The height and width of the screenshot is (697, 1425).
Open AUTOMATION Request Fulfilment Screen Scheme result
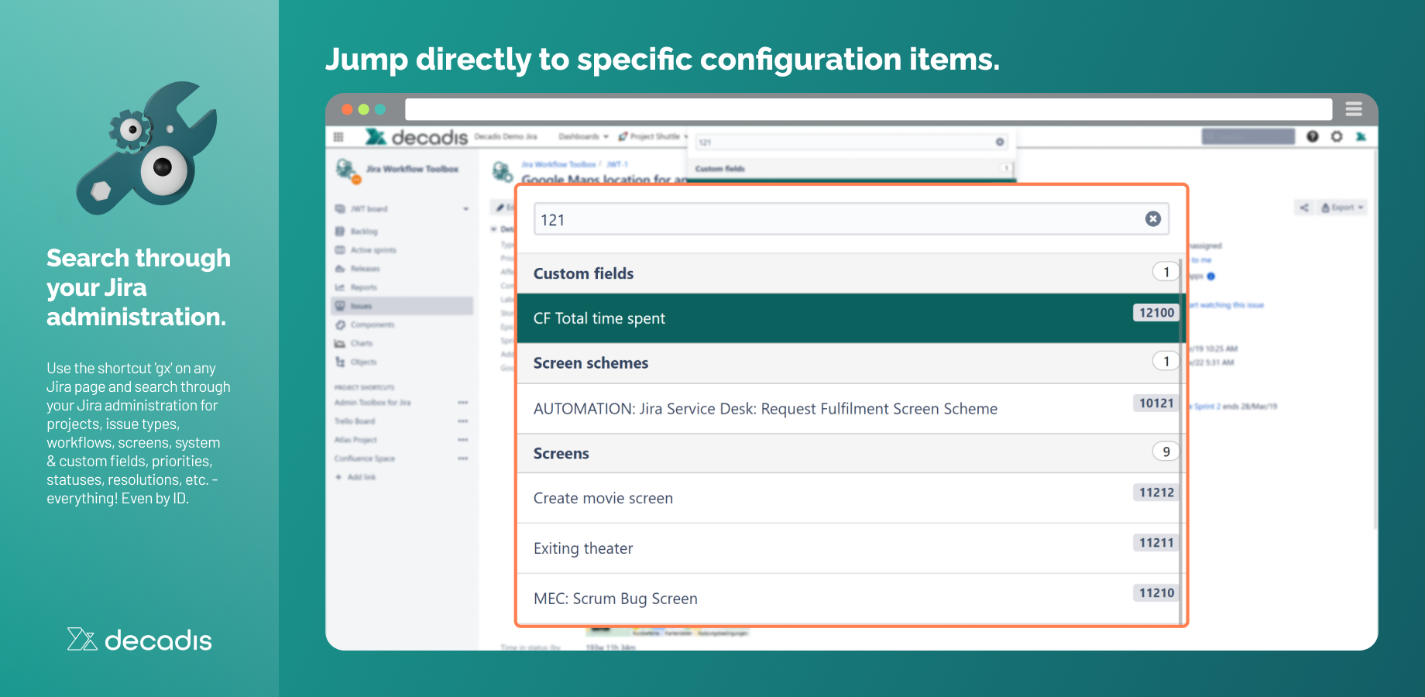click(x=846, y=409)
